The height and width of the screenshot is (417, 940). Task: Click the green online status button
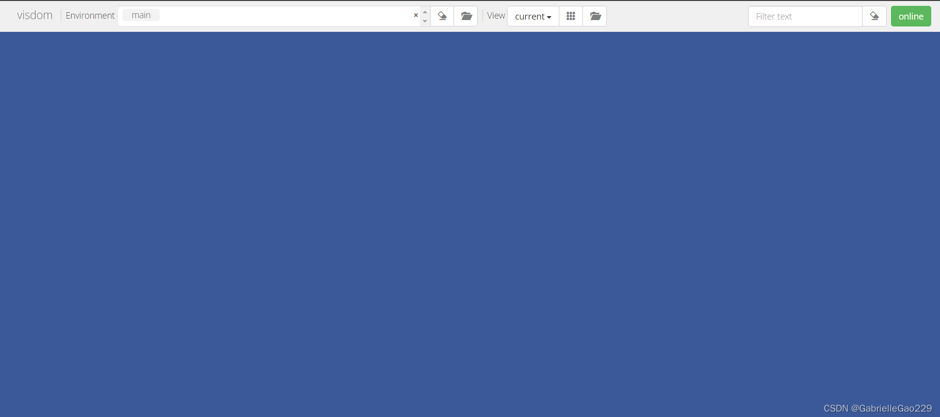coord(911,16)
